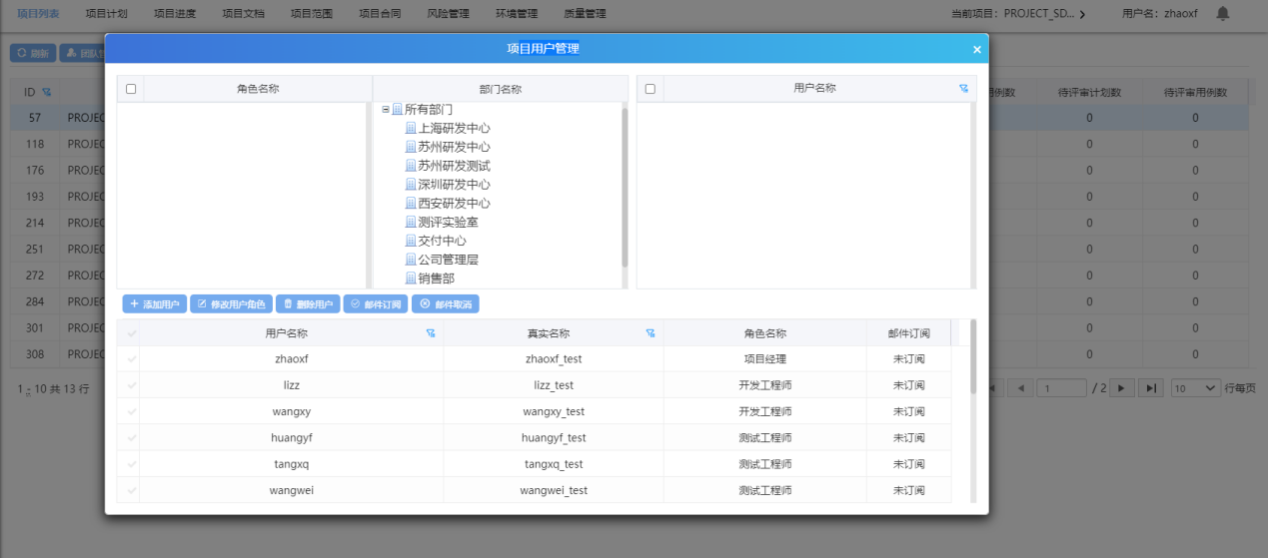Click filter icon in 真实名称 column header
The height and width of the screenshot is (558, 1268).
tap(649, 333)
